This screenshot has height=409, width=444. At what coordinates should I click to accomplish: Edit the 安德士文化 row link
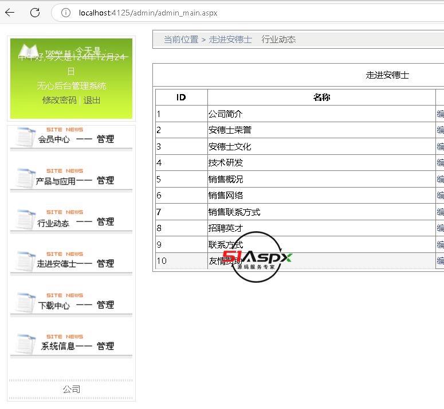[440, 146]
